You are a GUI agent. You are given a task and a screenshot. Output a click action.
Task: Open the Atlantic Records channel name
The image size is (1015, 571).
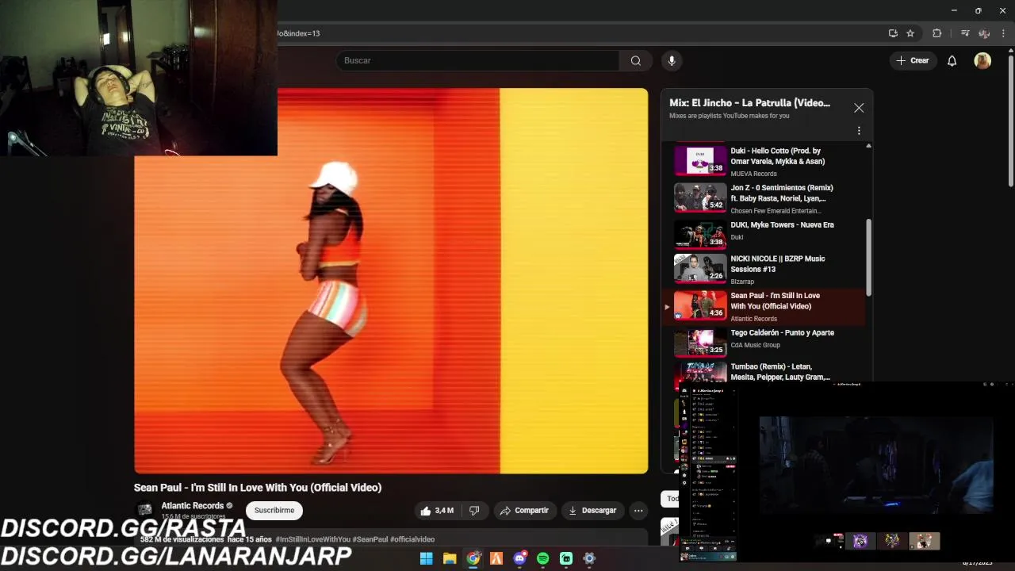[193, 506]
